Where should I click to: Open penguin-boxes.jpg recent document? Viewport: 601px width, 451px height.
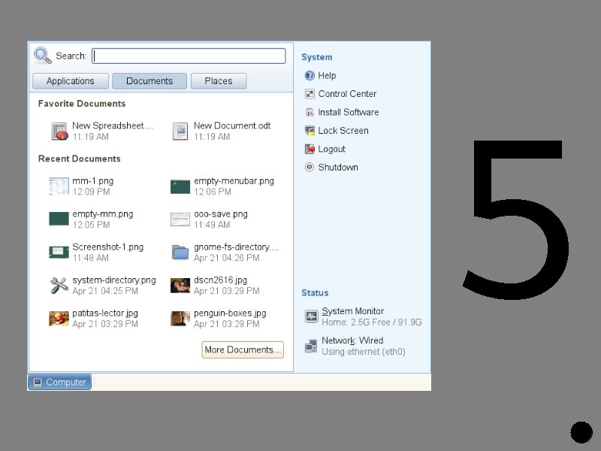[x=180, y=319]
